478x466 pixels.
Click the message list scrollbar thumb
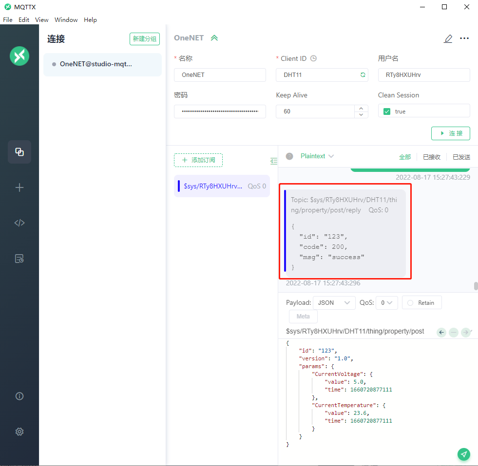click(476, 286)
